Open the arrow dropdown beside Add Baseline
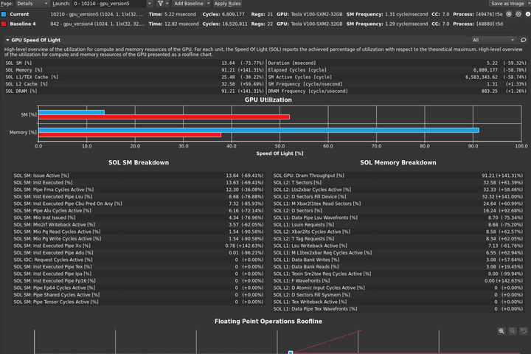The height and width of the screenshot is (354, 531). [x=208, y=4]
